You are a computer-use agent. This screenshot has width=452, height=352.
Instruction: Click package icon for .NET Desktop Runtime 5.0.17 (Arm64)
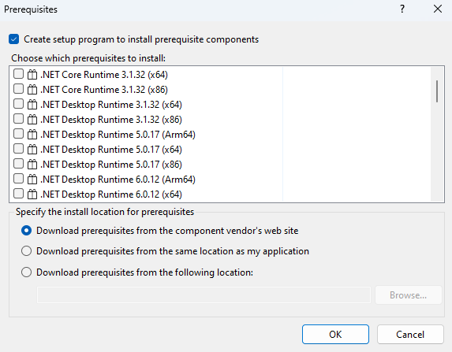coord(32,135)
